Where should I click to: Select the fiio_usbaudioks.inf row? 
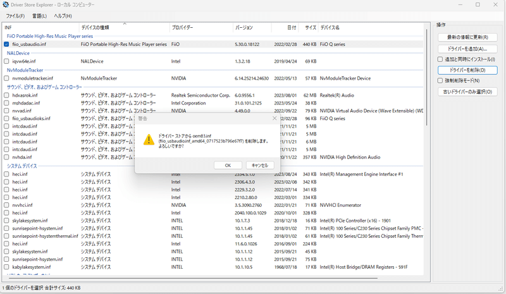tap(213, 118)
